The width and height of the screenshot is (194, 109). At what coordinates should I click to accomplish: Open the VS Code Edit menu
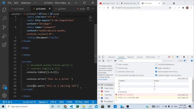(x=16, y=3)
